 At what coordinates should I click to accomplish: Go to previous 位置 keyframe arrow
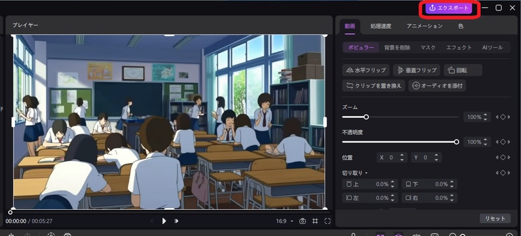[497, 158]
